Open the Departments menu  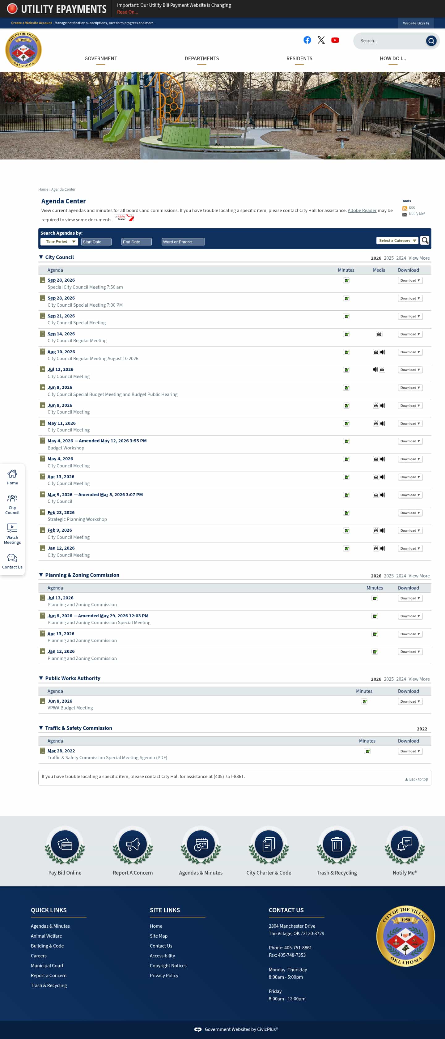click(201, 59)
